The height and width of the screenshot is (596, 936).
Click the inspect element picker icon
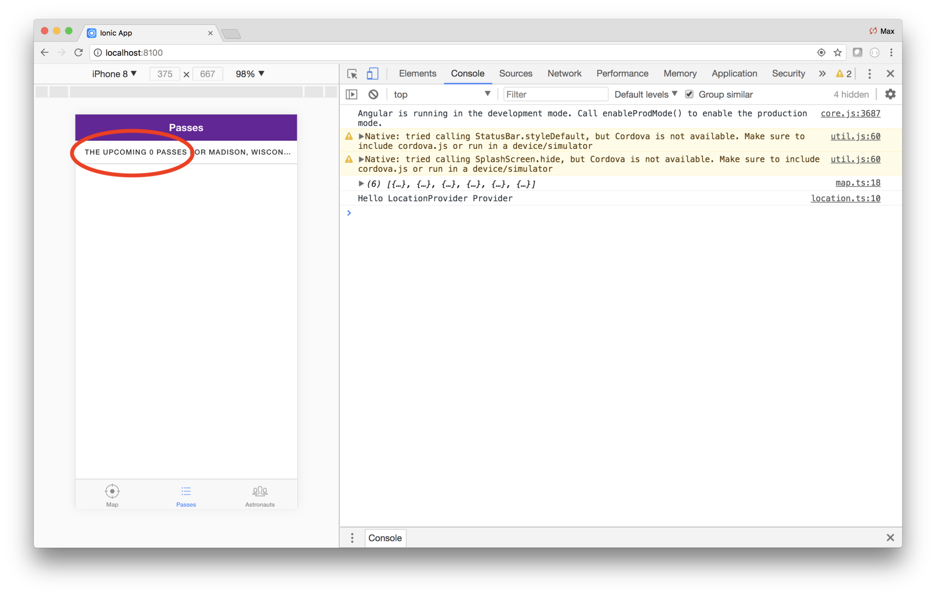[352, 74]
